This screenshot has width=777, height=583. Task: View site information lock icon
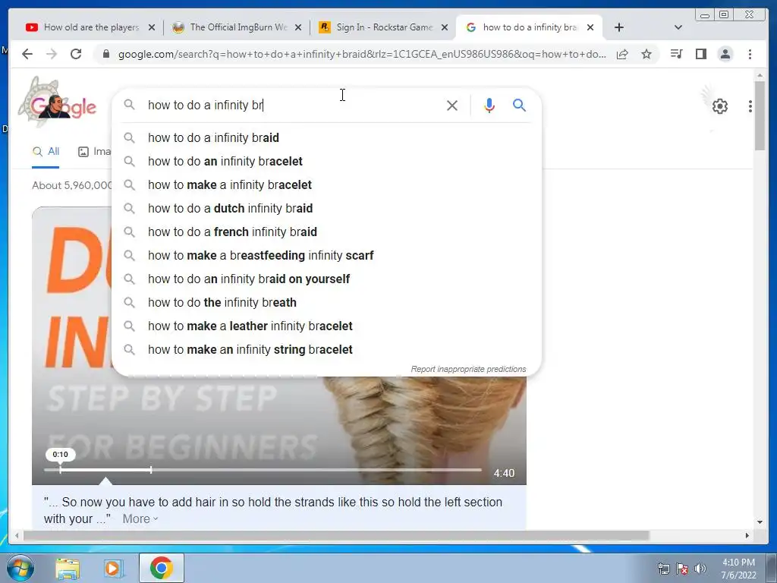pyautogui.click(x=105, y=54)
